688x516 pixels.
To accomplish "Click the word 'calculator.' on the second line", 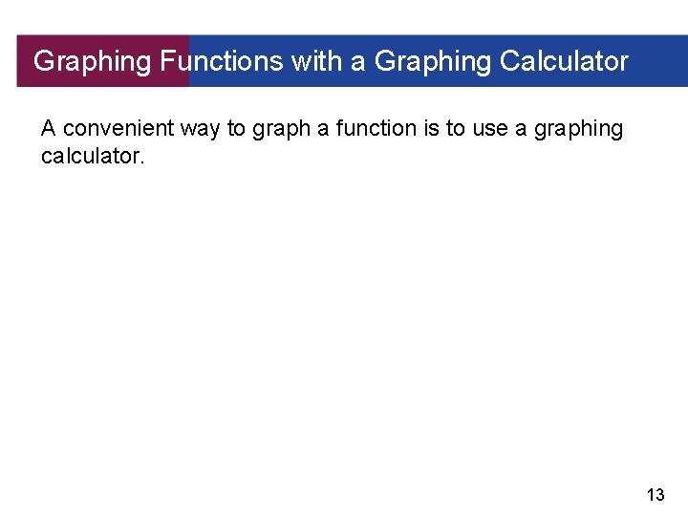I will 93,156.
